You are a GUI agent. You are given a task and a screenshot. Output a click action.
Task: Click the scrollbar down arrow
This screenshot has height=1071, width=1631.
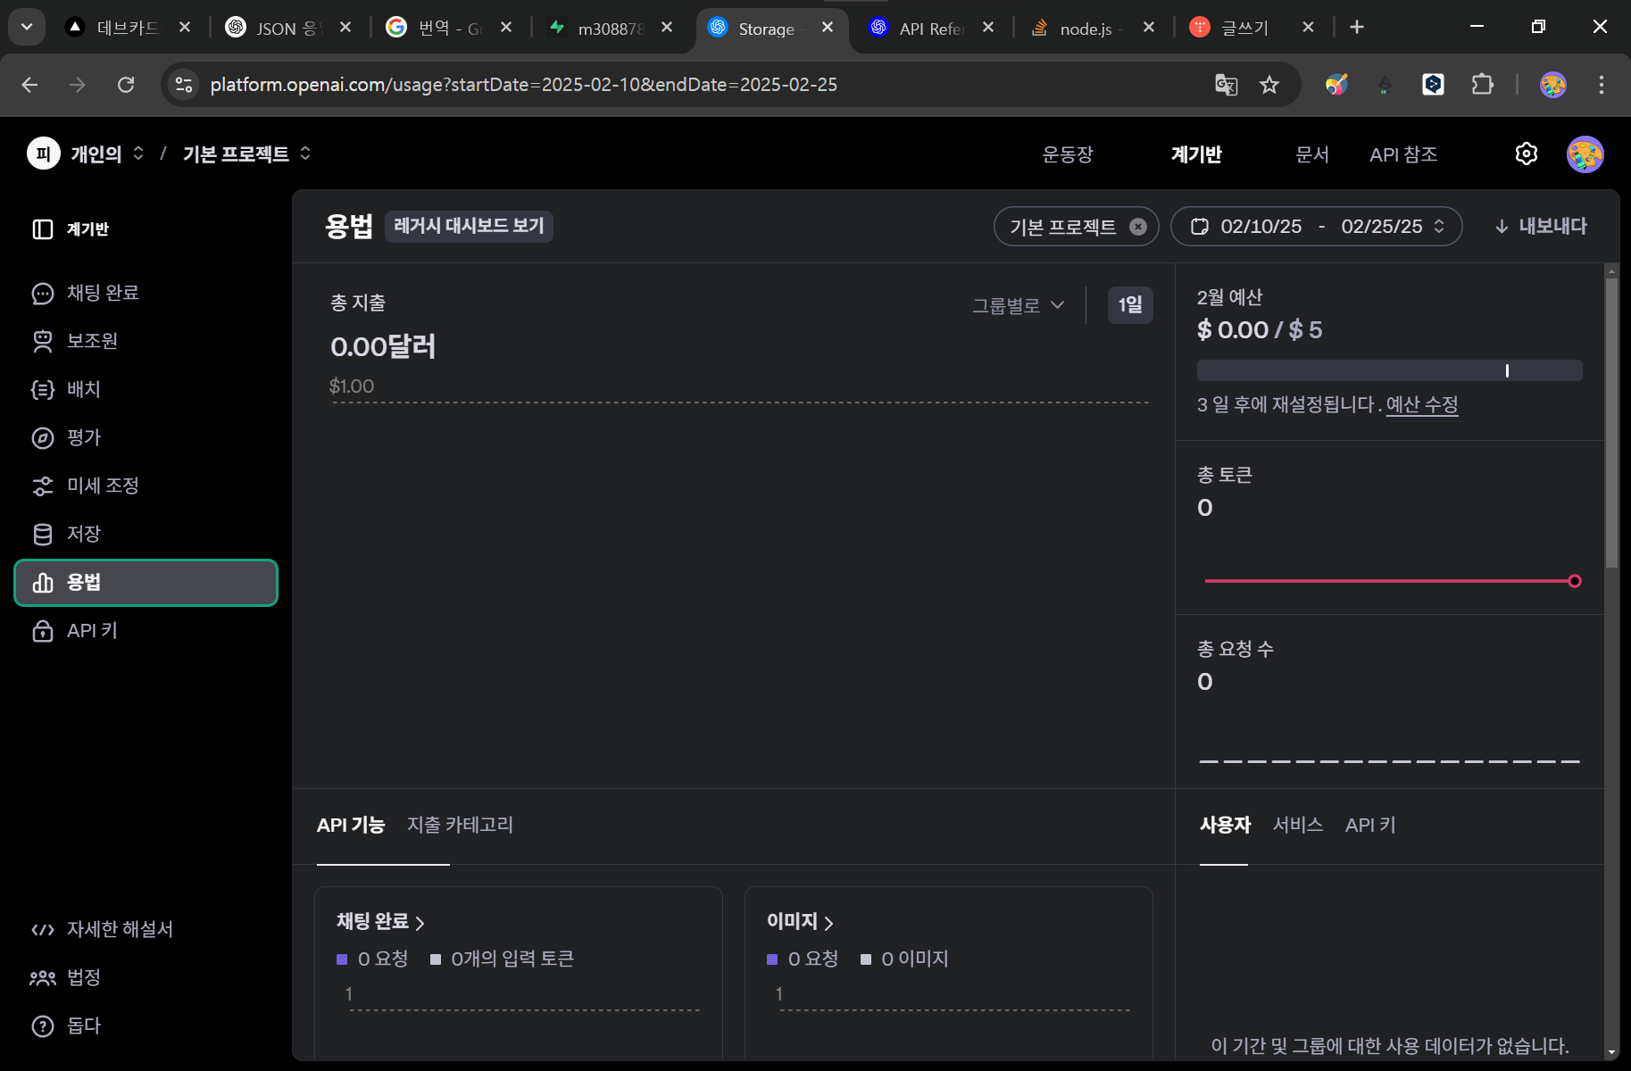1611,1052
